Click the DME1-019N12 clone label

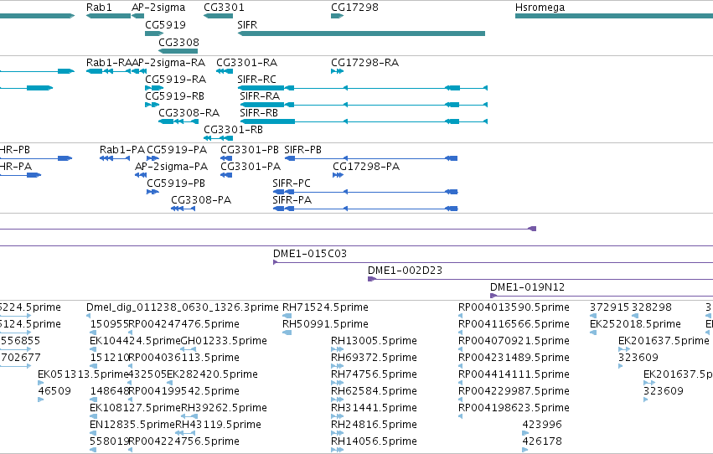[527, 287]
